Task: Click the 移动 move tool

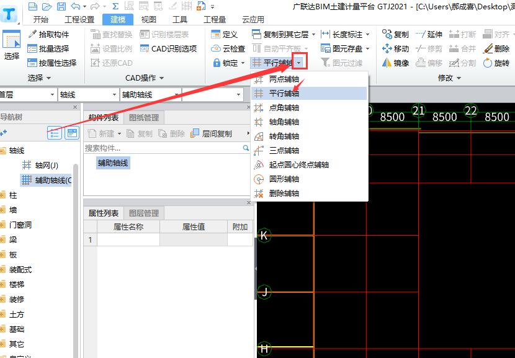Action: pyautogui.click(x=395, y=48)
